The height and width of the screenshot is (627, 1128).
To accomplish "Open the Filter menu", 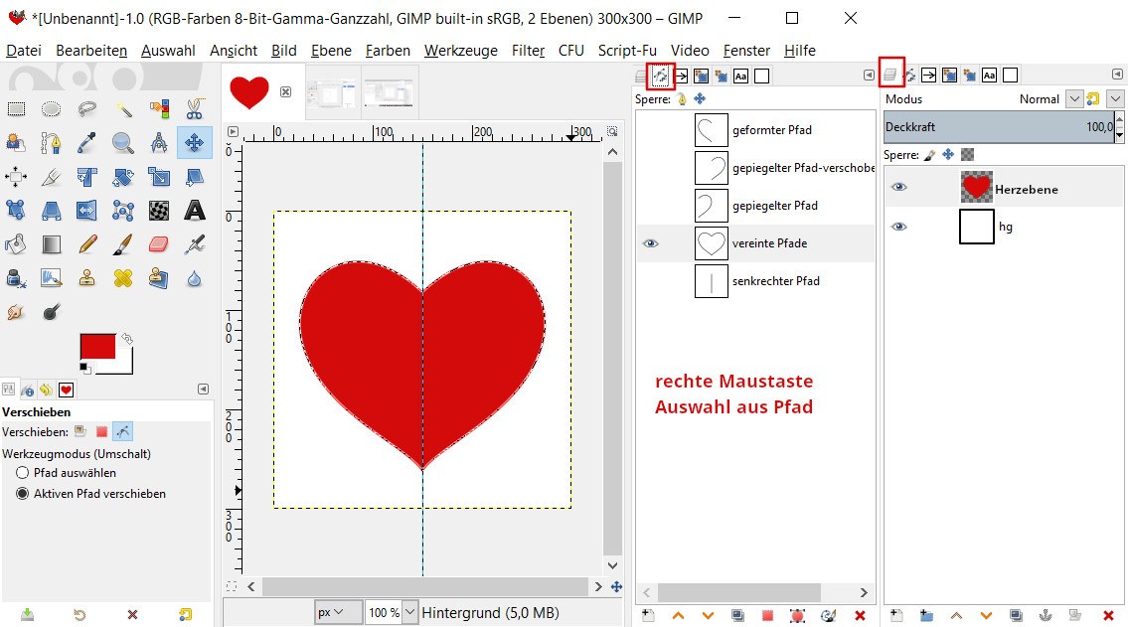I will (x=528, y=50).
